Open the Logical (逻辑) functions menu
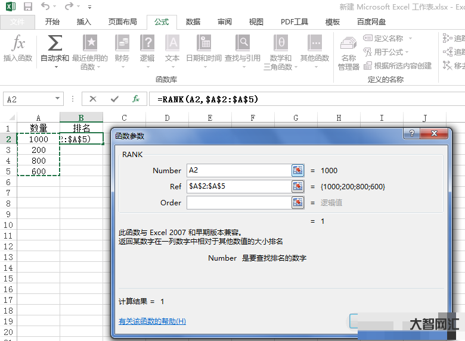The width and height of the screenshot is (465, 341). pos(147,48)
